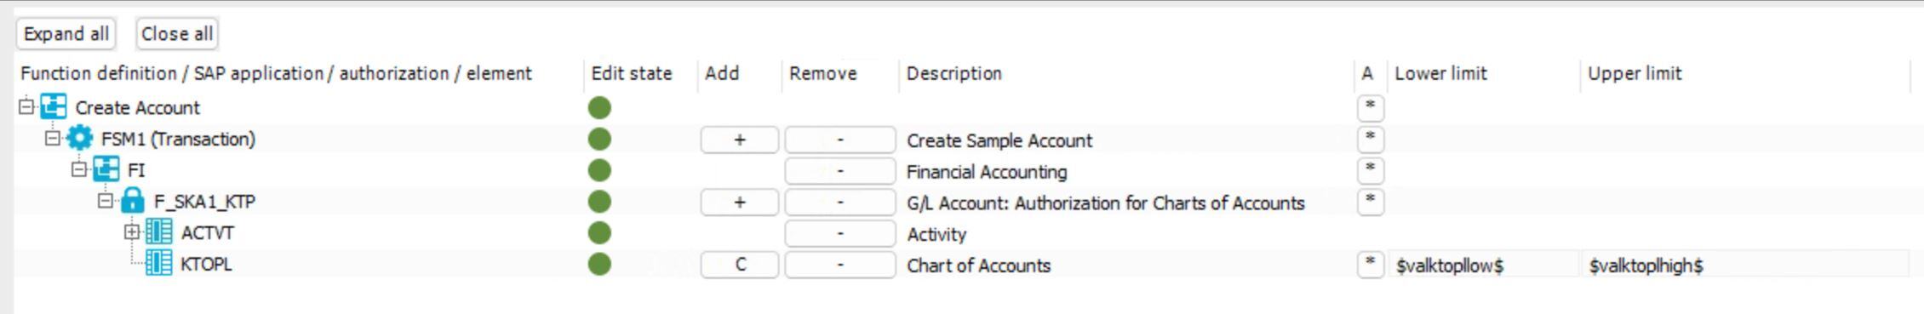Toggle the asterisk button for Chart of Accounts

[x=1370, y=264]
